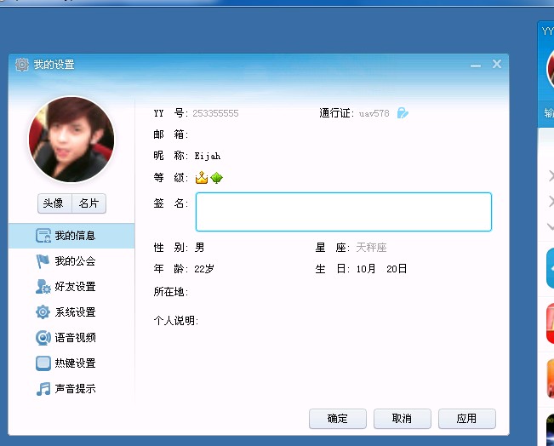Click the age value 22岁
This screenshot has height=446, width=554.
(204, 269)
